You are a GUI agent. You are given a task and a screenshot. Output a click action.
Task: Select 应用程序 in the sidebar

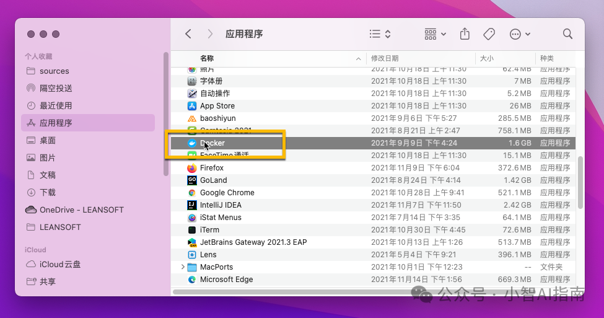pos(88,123)
